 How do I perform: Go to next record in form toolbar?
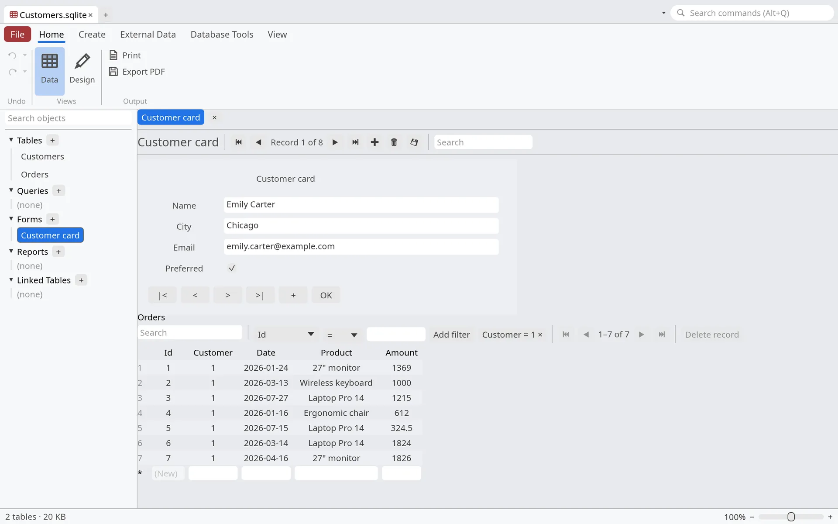click(335, 142)
